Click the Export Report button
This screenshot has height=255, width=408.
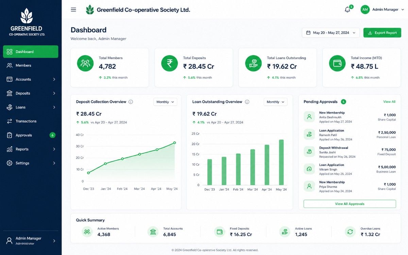coord(382,33)
